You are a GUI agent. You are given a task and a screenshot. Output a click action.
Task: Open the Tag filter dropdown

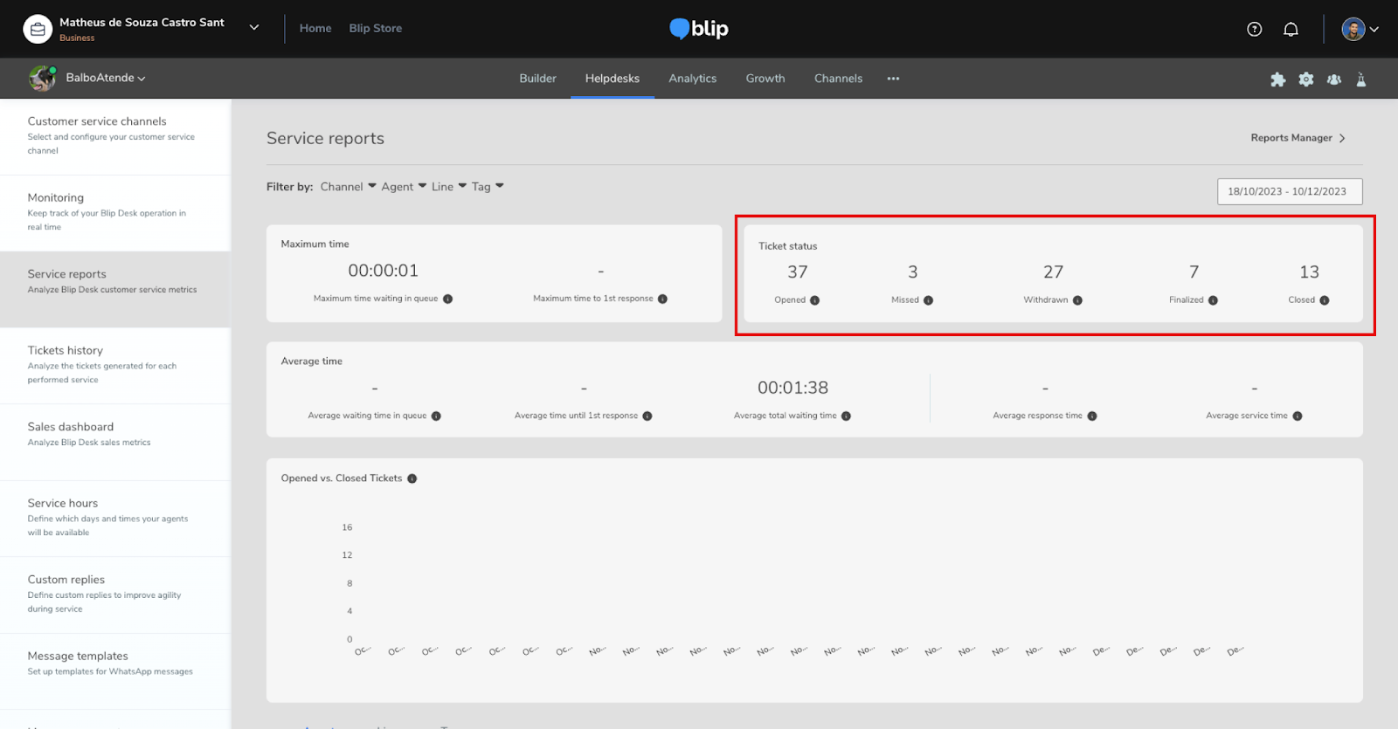(x=488, y=187)
